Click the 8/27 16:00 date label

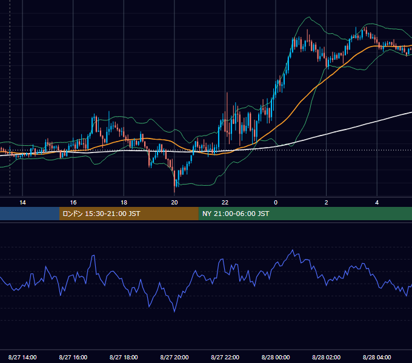point(73,357)
